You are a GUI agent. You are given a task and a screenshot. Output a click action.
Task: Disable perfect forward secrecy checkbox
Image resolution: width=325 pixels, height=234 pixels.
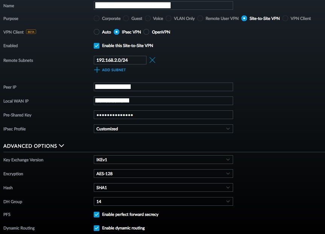pyautogui.click(x=97, y=214)
